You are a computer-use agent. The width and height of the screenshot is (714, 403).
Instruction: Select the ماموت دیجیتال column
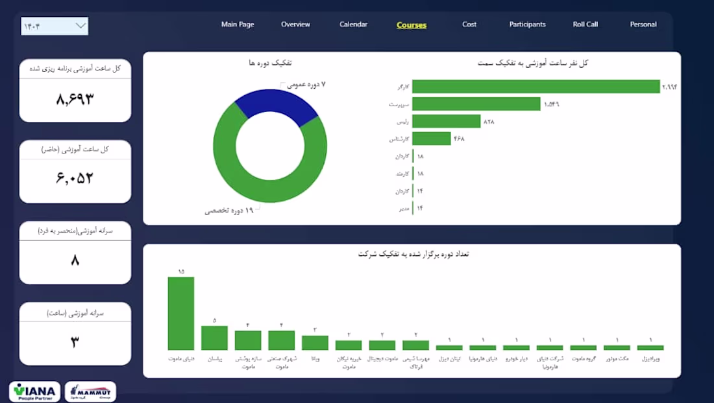(382, 345)
